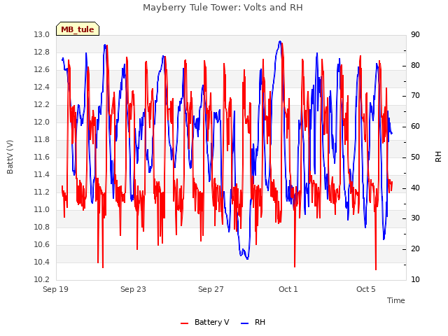Click the '10.2' left axis tick value
The width and height of the screenshot is (448, 336).
(42, 280)
